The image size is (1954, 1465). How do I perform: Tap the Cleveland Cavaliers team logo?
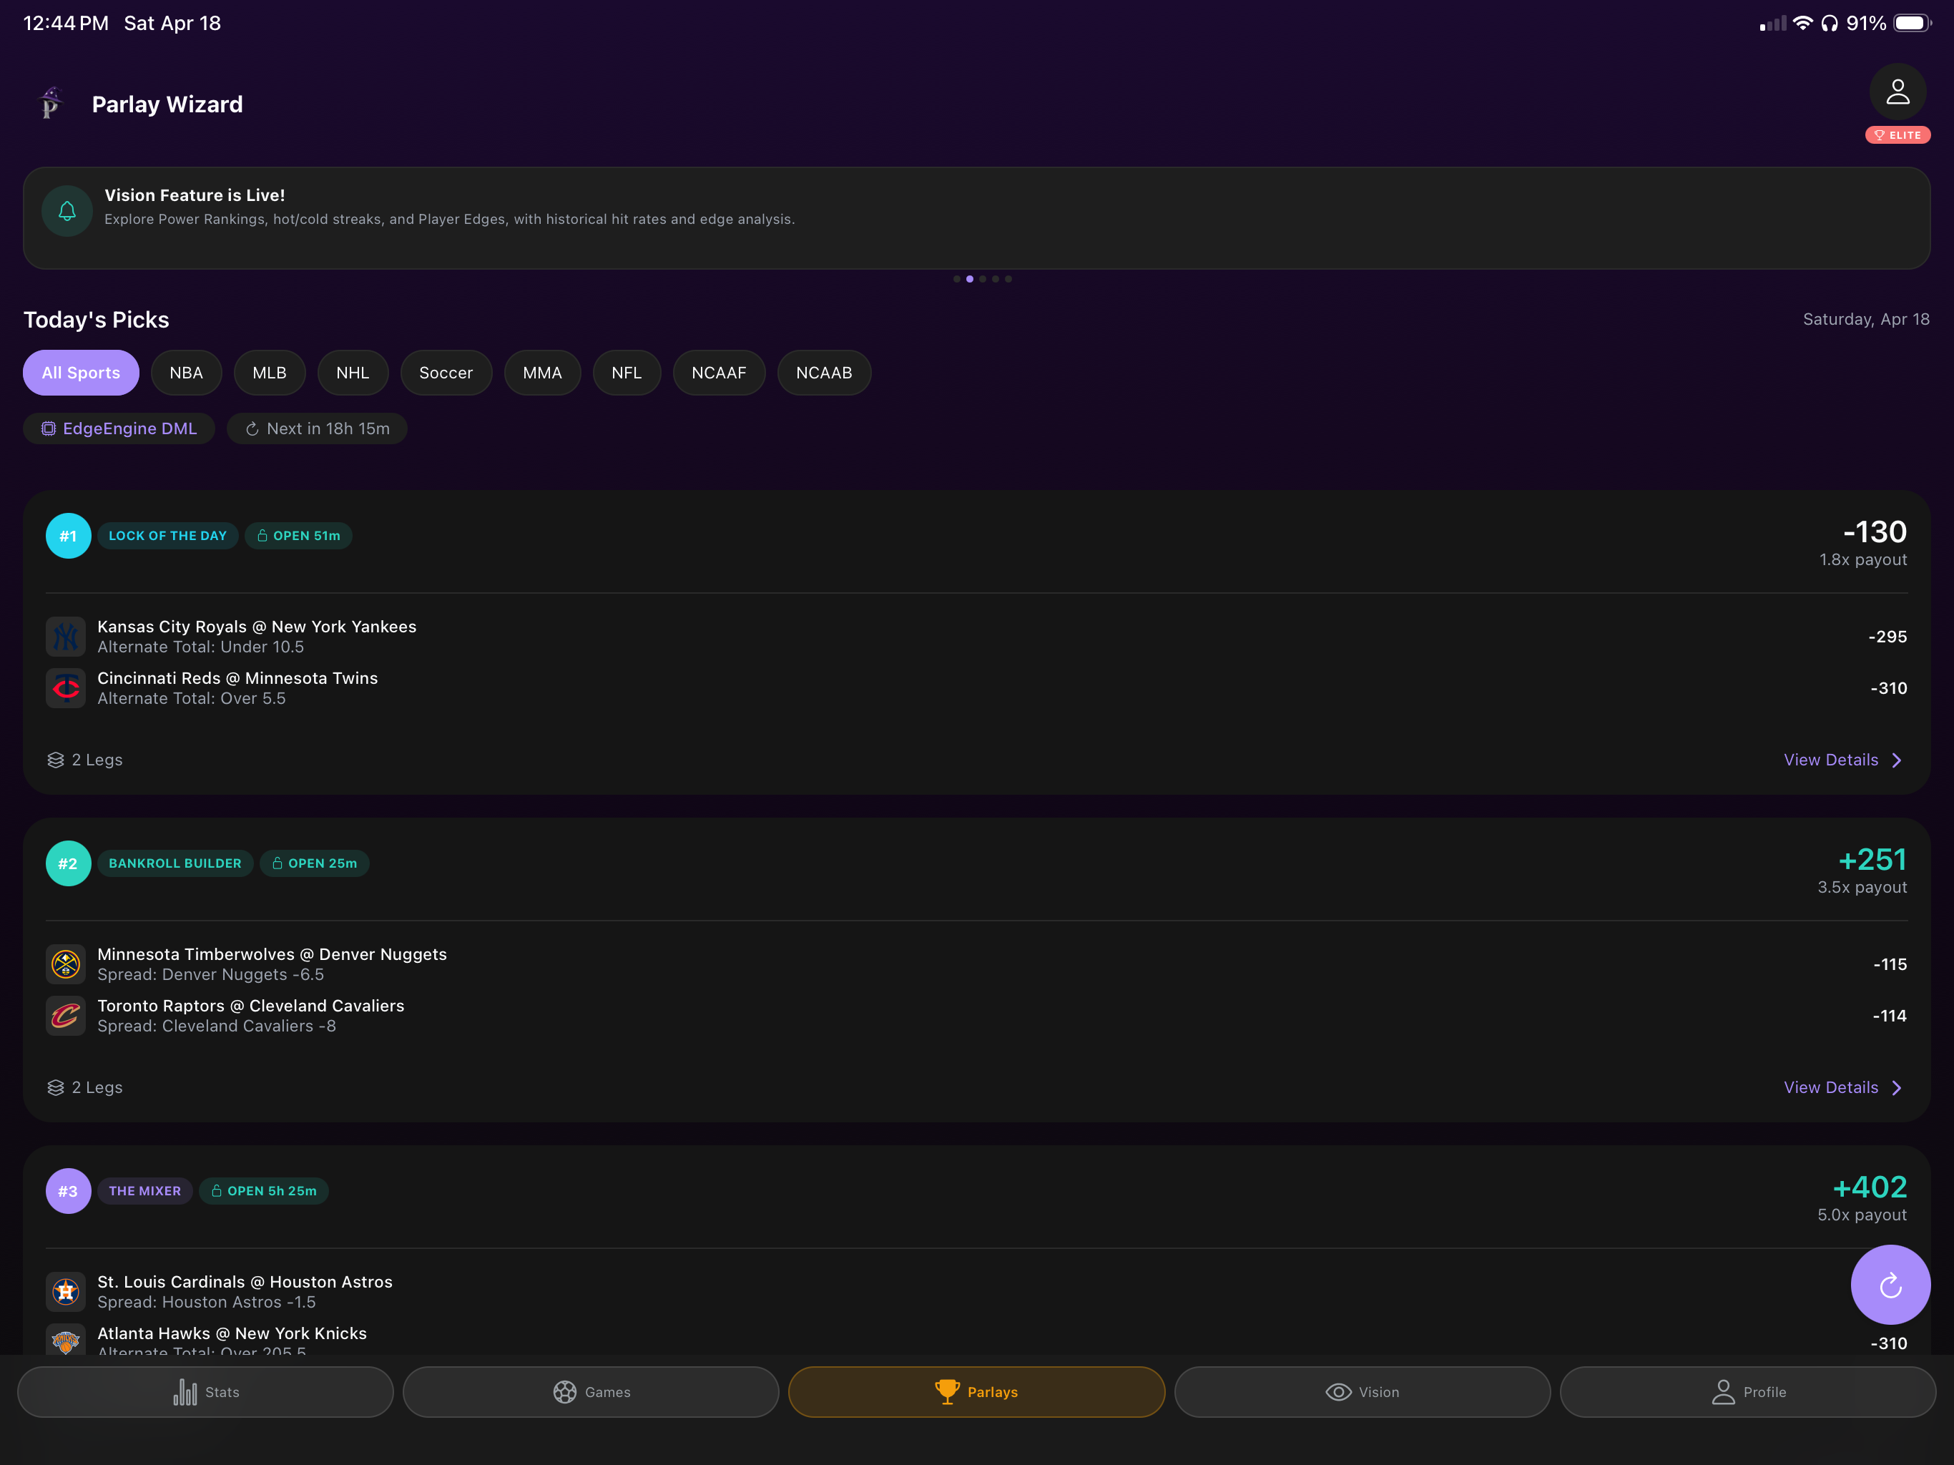(x=65, y=1015)
